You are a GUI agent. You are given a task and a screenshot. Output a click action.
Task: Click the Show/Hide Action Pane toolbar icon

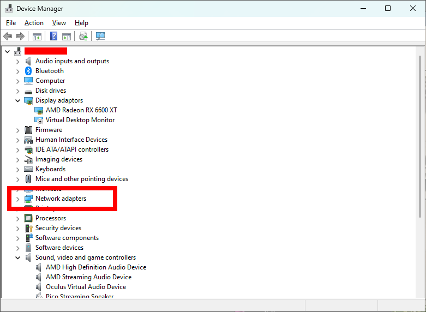tap(67, 37)
